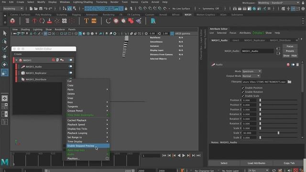This screenshot has width=306, height=172.
Task: Click the Playblast option box
Action: 107,159
